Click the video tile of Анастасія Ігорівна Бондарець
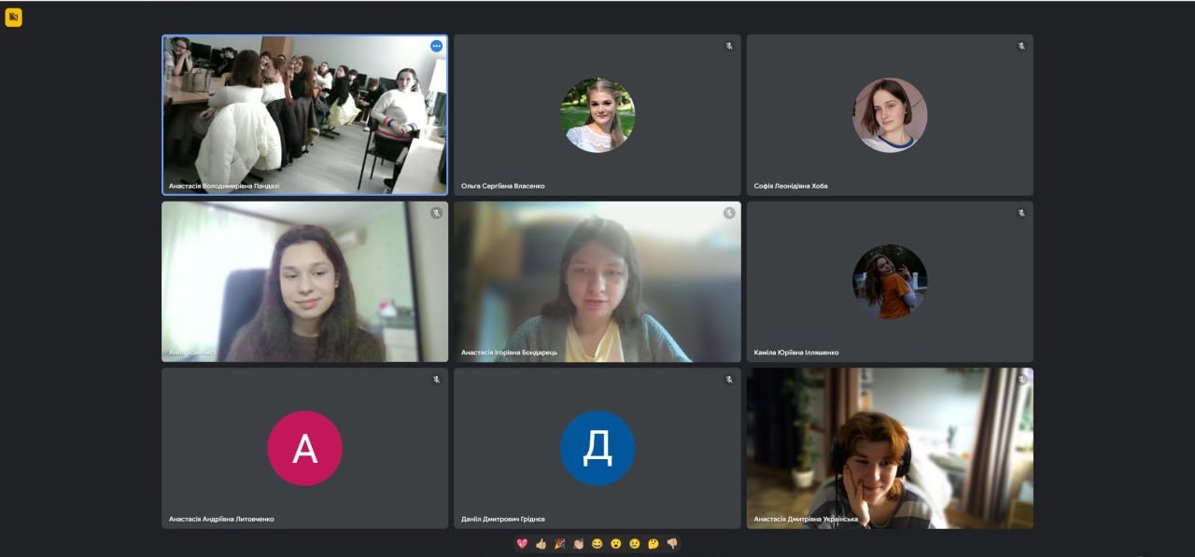 597,282
